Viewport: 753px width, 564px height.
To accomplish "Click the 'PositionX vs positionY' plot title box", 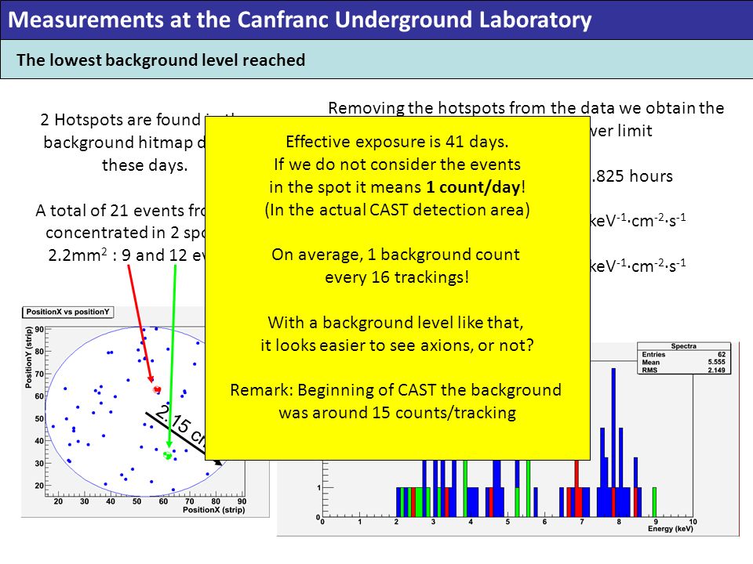I will pos(67,312).
